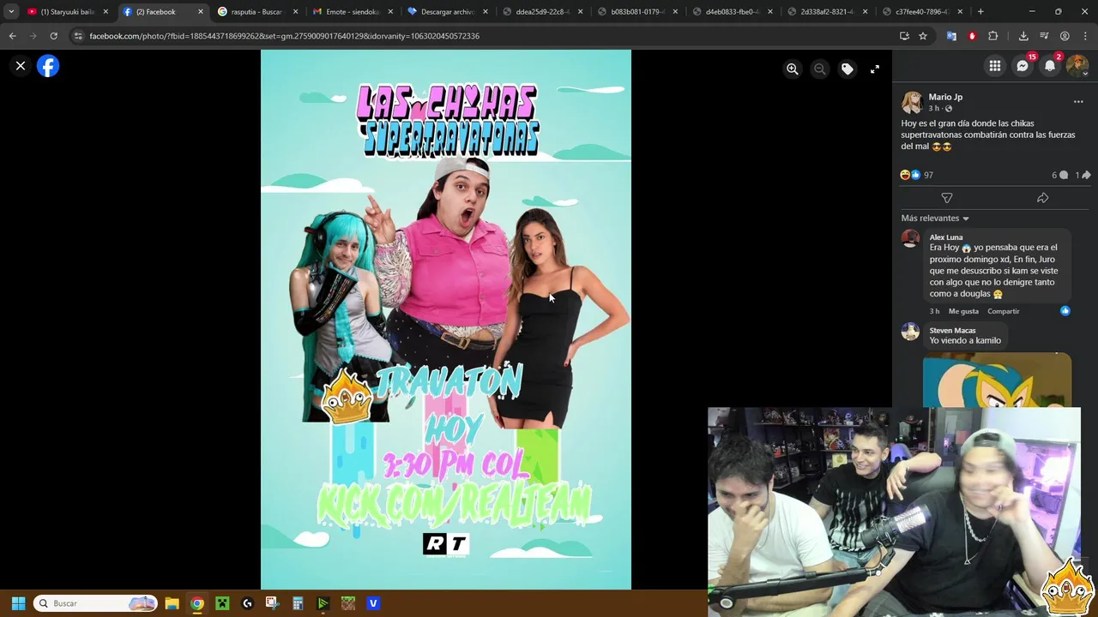Switch to the Staryuuki YouTube tab
Screen dimensions: 1098x617
(x=67, y=12)
